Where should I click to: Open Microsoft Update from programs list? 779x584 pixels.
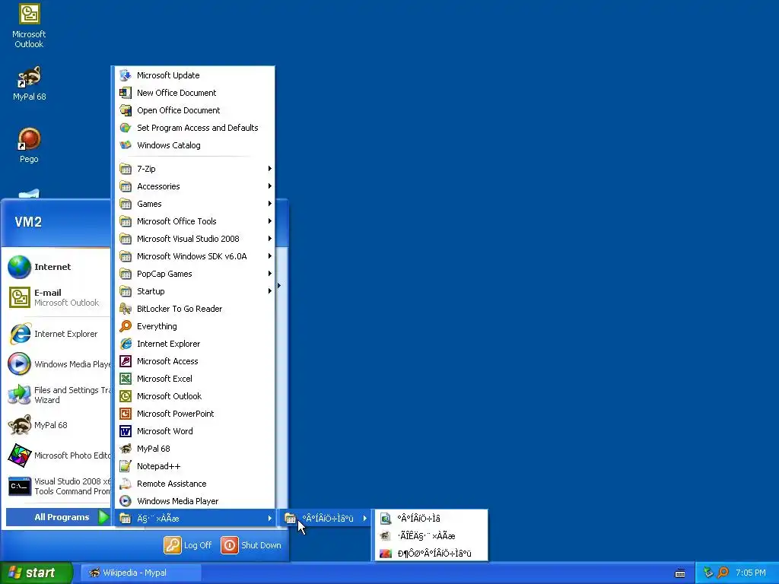click(x=195, y=75)
